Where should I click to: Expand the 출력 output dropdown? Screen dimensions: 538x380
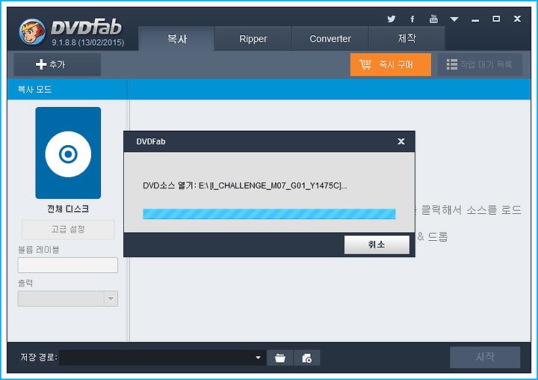point(111,298)
